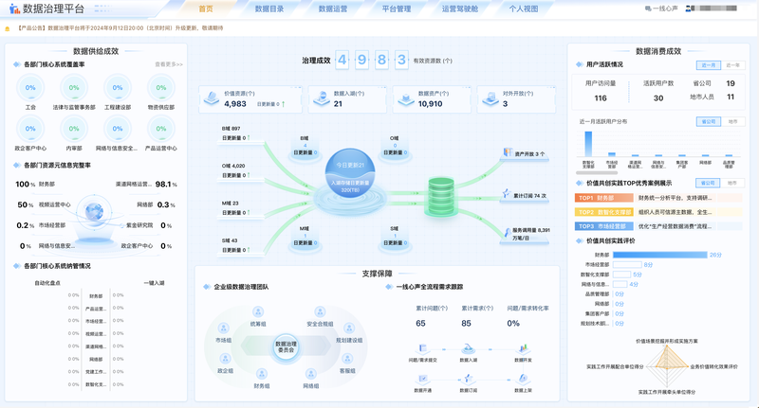Click the 数智化支撑部 bar in the chart
The image size is (759, 408).
tap(588, 144)
